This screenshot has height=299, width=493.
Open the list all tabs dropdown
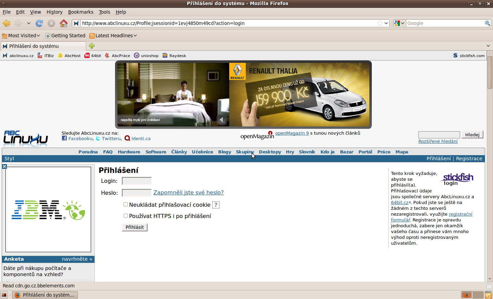click(x=488, y=46)
